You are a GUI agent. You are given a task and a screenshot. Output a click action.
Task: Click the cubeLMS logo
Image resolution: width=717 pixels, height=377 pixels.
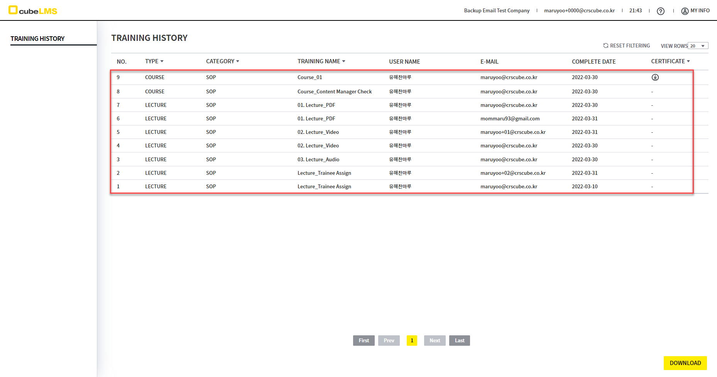click(x=33, y=10)
